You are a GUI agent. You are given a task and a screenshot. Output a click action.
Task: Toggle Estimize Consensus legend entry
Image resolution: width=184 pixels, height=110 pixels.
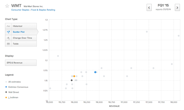[17, 87]
